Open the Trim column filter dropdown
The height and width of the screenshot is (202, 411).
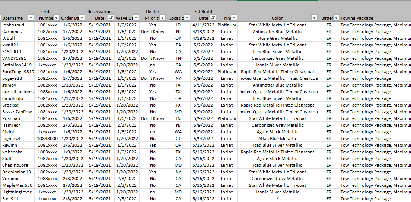(x=234, y=18)
